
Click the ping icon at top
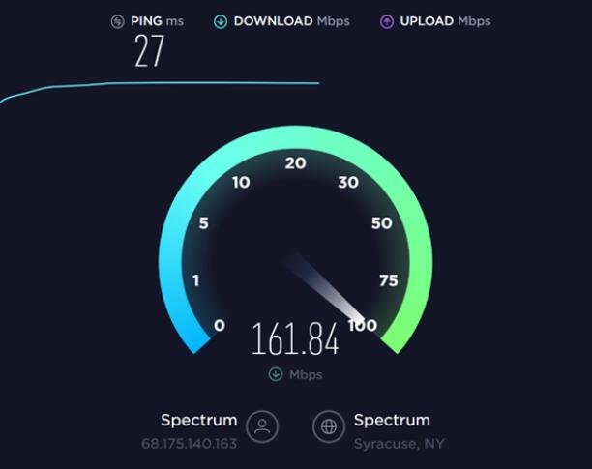point(117,21)
